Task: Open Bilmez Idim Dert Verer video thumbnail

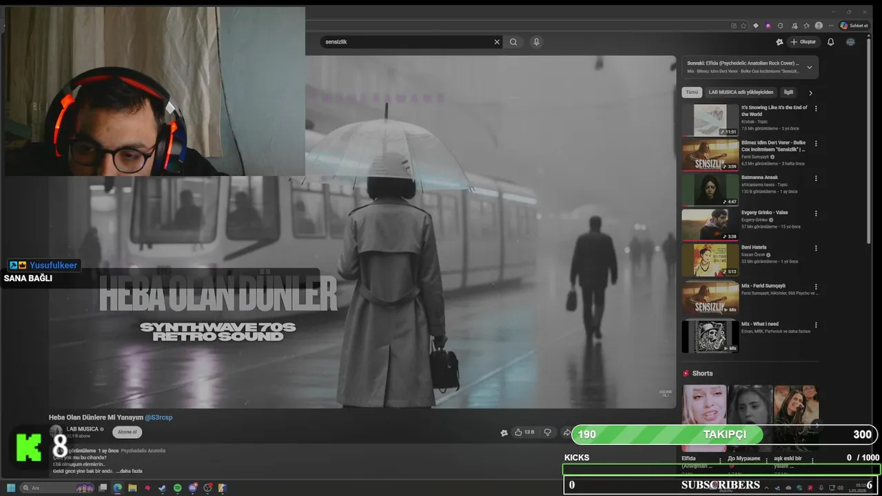Action: [710, 155]
